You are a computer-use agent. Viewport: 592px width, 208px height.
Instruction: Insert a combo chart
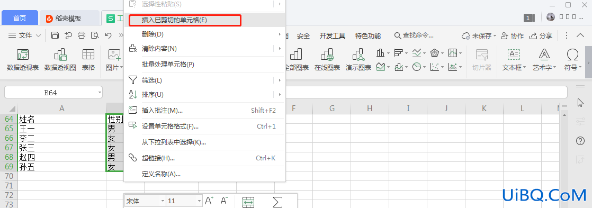pyautogui.click(x=399, y=67)
